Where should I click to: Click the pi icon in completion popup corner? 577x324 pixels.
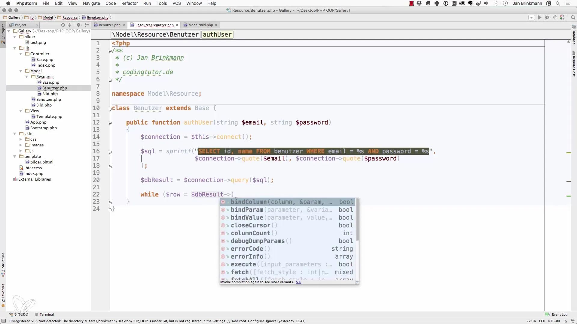click(357, 282)
